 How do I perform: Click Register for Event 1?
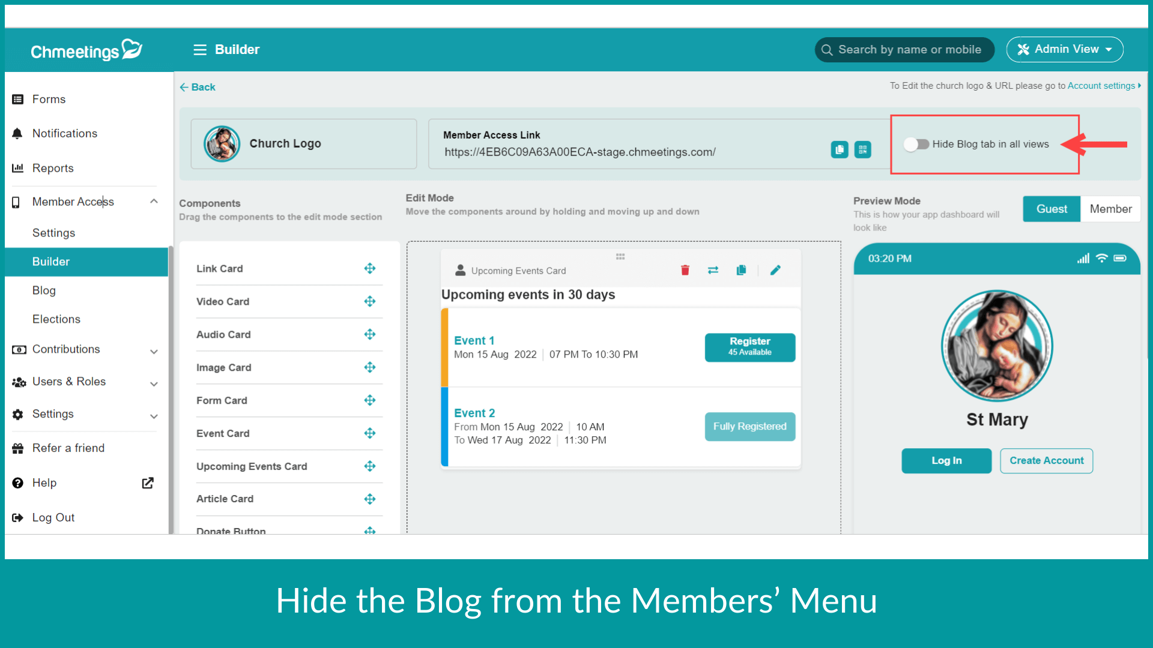749,347
